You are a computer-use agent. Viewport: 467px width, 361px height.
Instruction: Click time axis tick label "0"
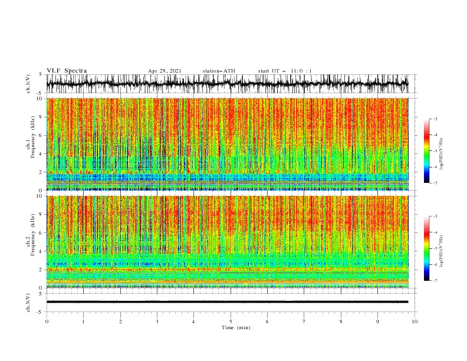[47, 321]
